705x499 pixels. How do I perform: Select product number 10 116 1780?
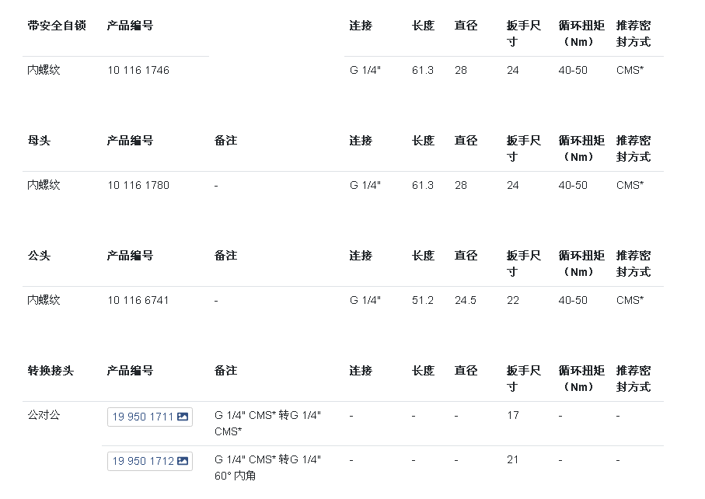(x=138, y=185)
